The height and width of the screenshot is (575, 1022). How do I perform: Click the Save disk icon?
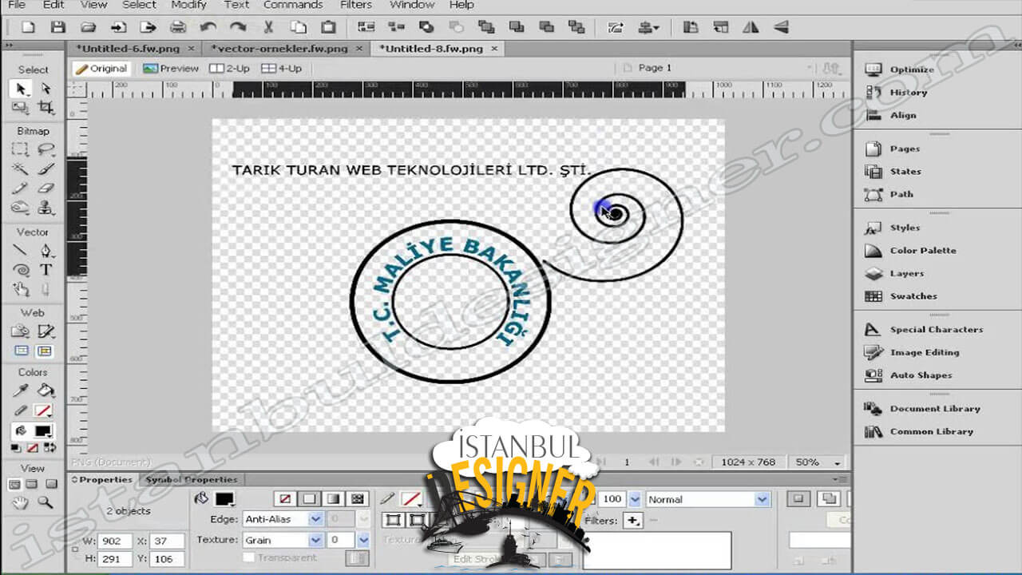tap(57, 27)
